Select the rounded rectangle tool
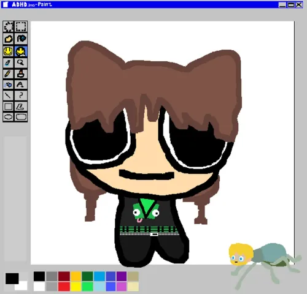The image size is (307, 294). [21, 117]
